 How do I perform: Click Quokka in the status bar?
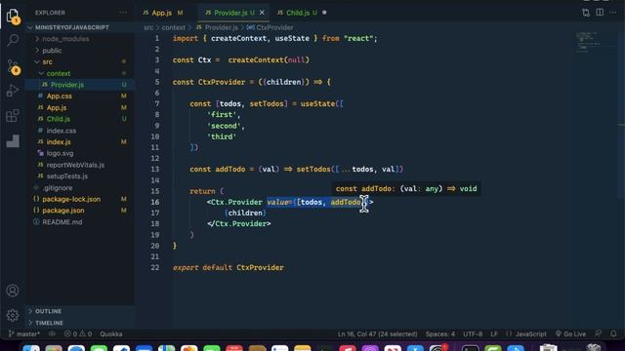tap(111, 333)
